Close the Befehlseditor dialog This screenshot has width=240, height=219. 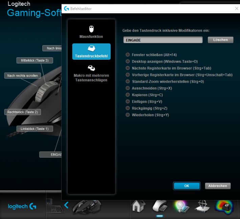point(237,8)
